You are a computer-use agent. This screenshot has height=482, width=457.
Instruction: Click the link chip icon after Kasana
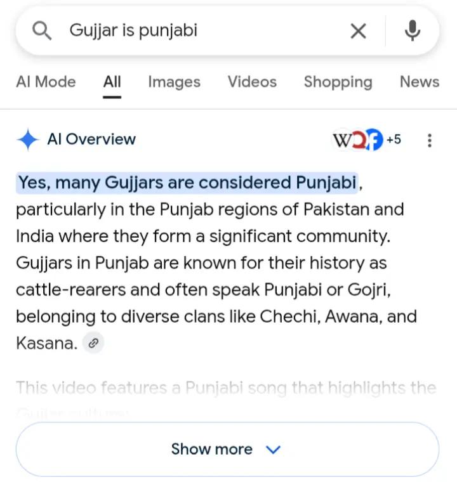93,342
